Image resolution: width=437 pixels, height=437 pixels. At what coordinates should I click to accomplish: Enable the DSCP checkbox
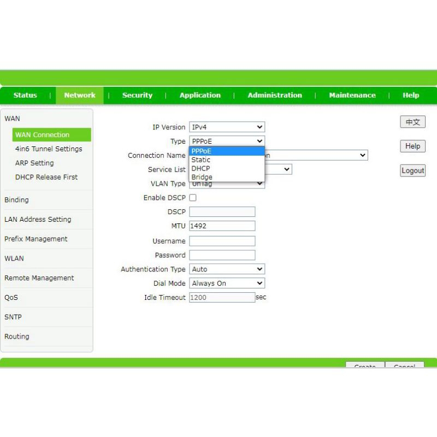(x=193, y=198)
